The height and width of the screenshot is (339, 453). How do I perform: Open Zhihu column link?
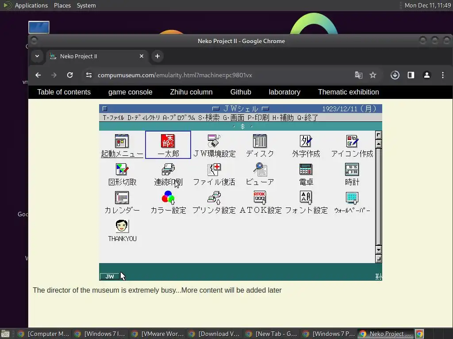click(191, 92)
